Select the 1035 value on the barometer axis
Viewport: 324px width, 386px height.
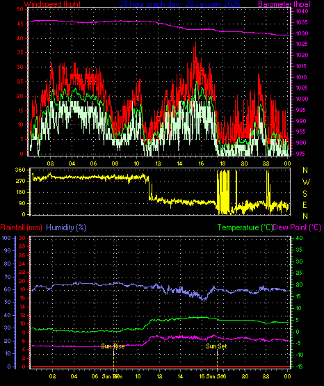[302, 22]
